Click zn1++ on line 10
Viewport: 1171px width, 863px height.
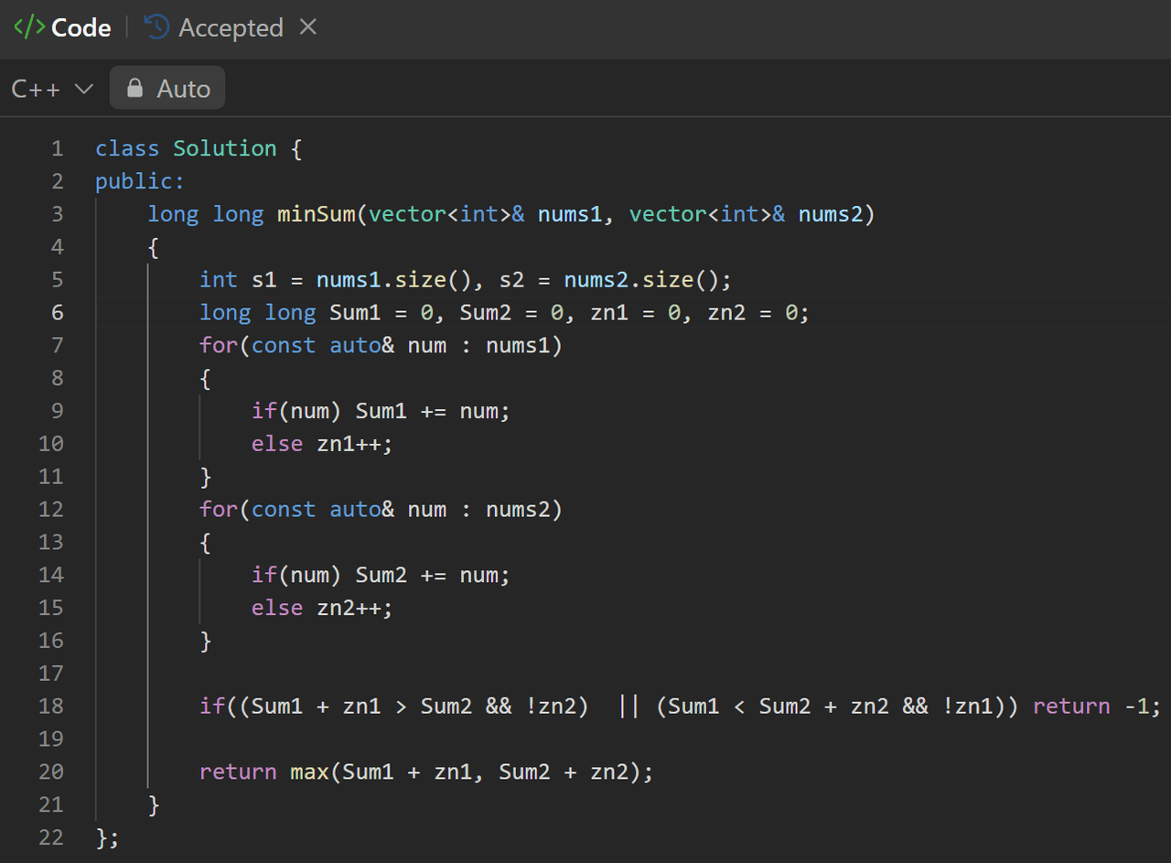pos(353,444)
